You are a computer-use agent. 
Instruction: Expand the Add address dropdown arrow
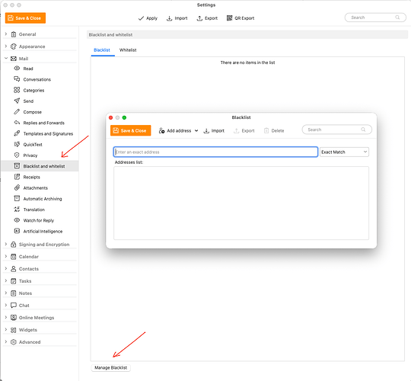click(196, 130)
